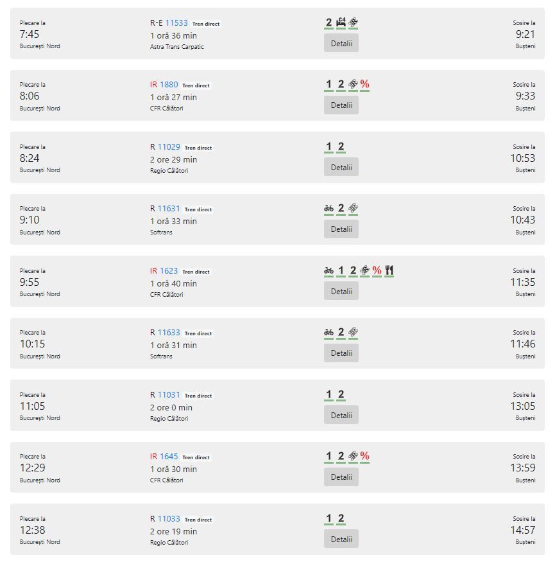Click the sleeping car icon for train 11533
The image size is (555, 562).
pos(341,22)
